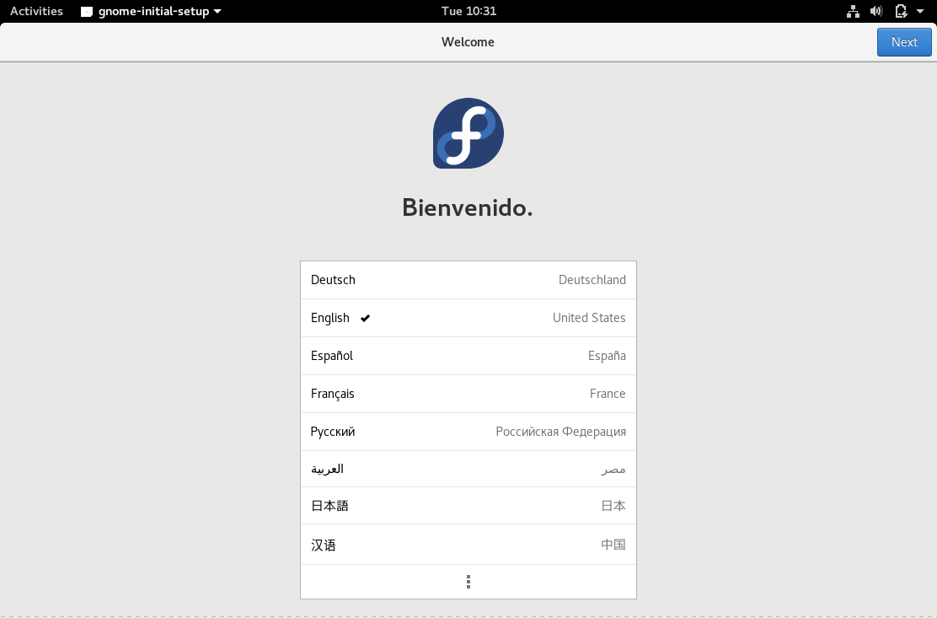Click the three-dot more languages icon
Image resolution: width=937 pixels, height=618 pixels.
468,581
